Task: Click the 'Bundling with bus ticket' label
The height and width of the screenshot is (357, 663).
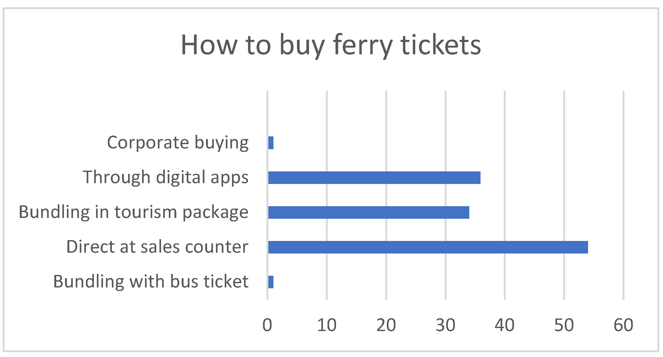Action: pos(151,282)
